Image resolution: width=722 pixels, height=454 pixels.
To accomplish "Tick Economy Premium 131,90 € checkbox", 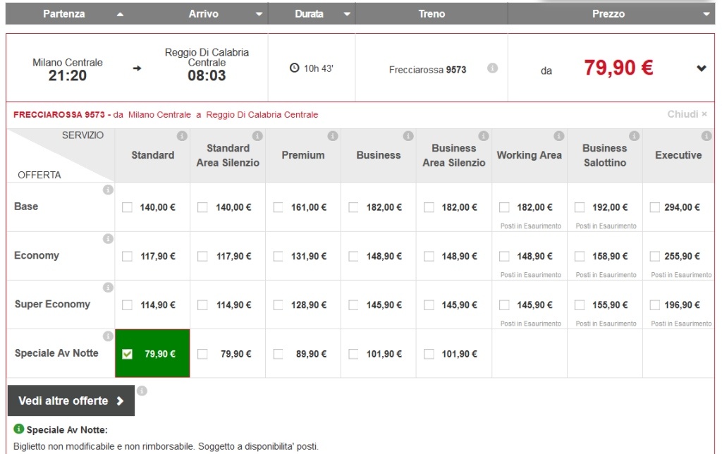I will 278,257.
